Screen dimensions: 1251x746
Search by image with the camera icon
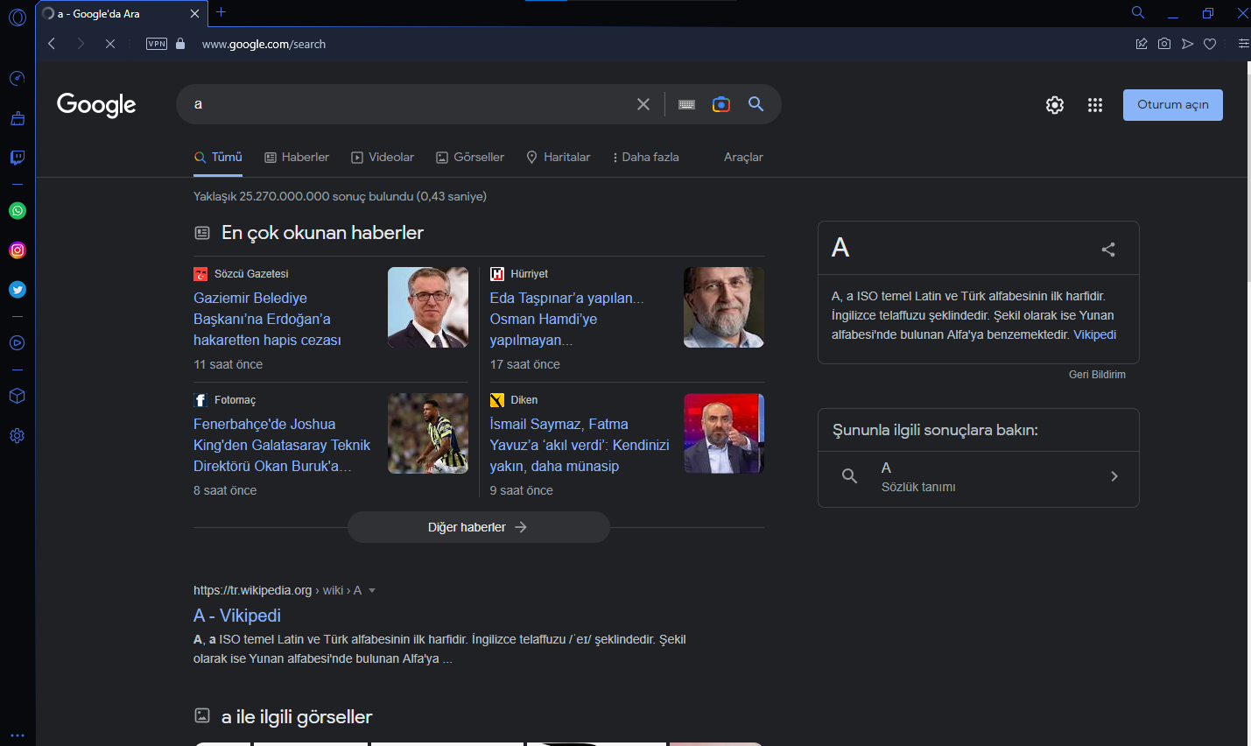coord(721,104)
